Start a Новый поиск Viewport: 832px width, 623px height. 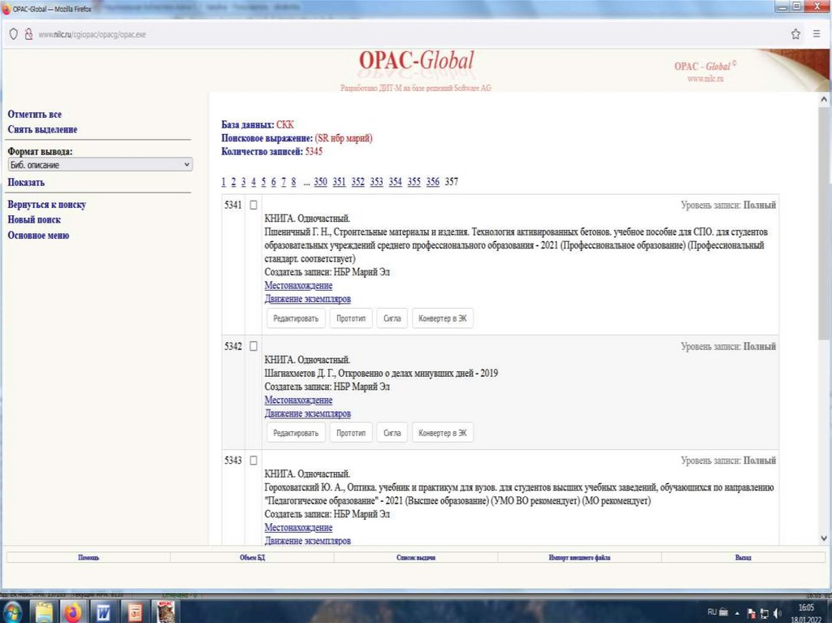point(34,219)
